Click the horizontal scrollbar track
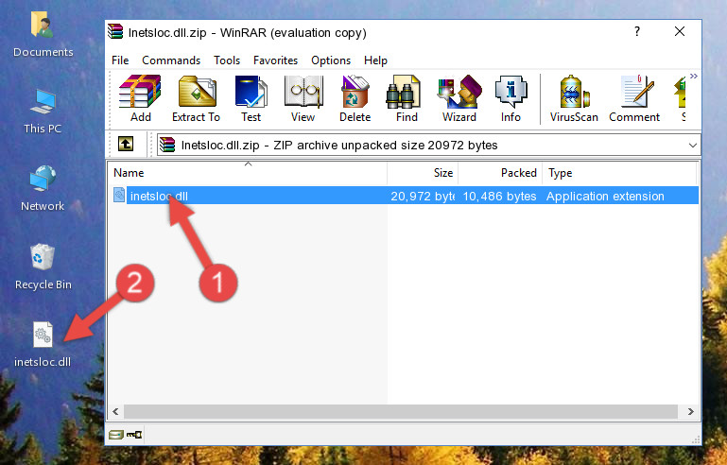727x465 pixels. pos(401,411)
